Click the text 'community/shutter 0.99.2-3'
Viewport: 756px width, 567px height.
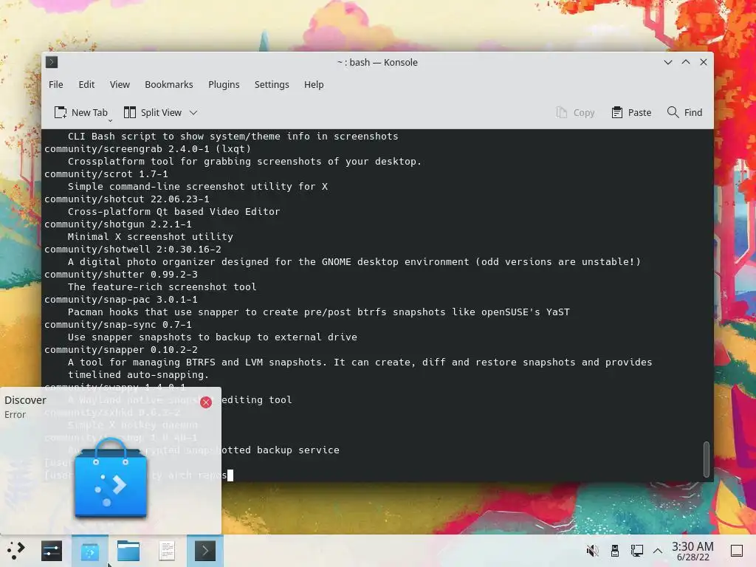[x=121, y=275]
